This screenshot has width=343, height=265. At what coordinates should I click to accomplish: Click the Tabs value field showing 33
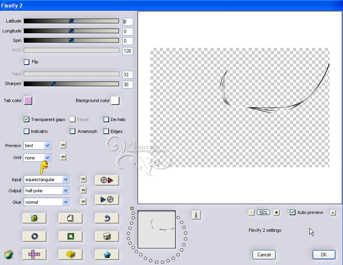128,75
